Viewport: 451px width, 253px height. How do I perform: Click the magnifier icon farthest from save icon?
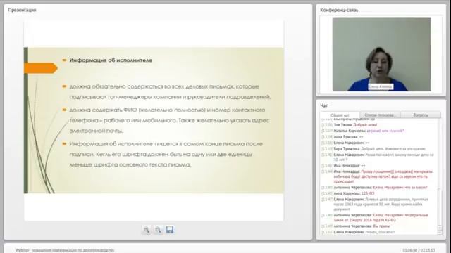(x=147, y=230)
